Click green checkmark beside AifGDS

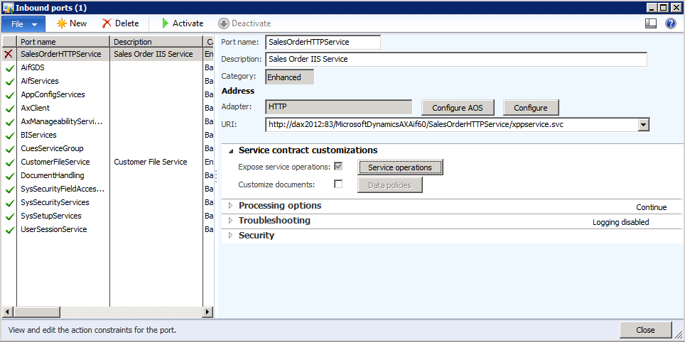coord(9,68)
